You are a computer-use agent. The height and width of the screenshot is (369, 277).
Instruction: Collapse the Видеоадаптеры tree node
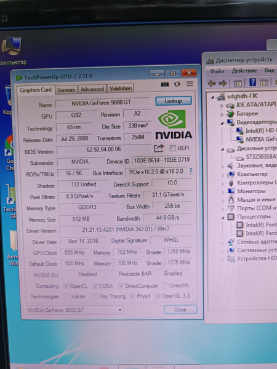(x=222, y=123)
